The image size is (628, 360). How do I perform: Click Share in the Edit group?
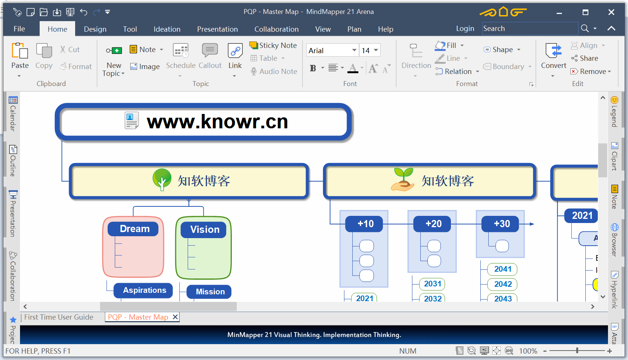[585, 58]
